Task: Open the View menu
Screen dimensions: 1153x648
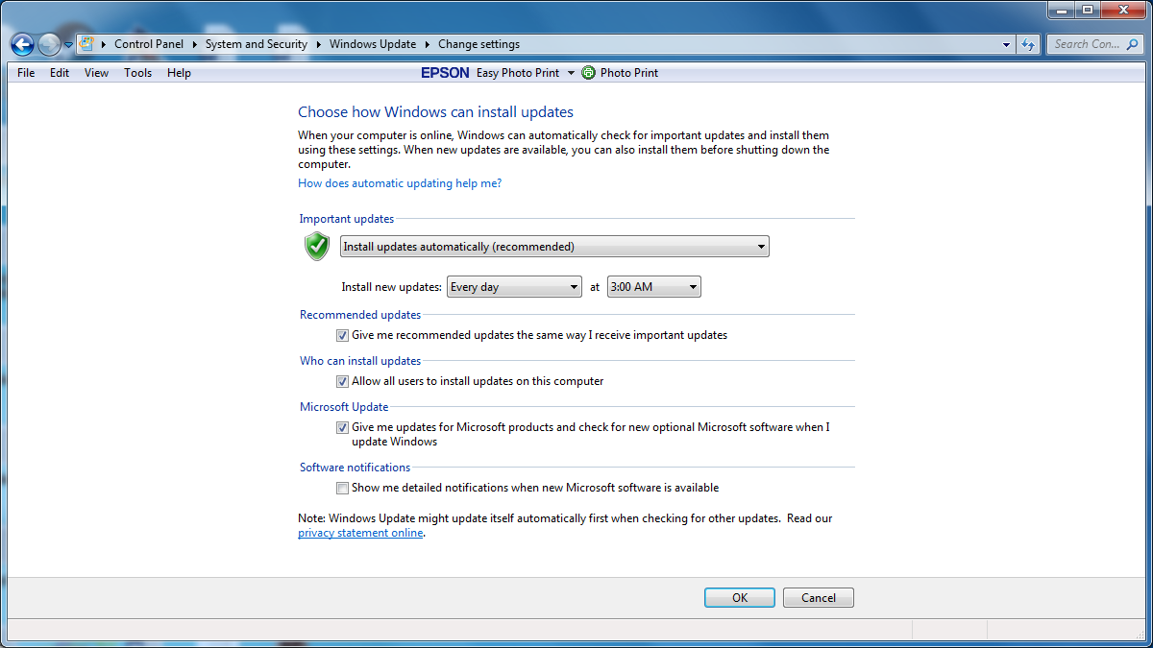Action: pos(96,73)
